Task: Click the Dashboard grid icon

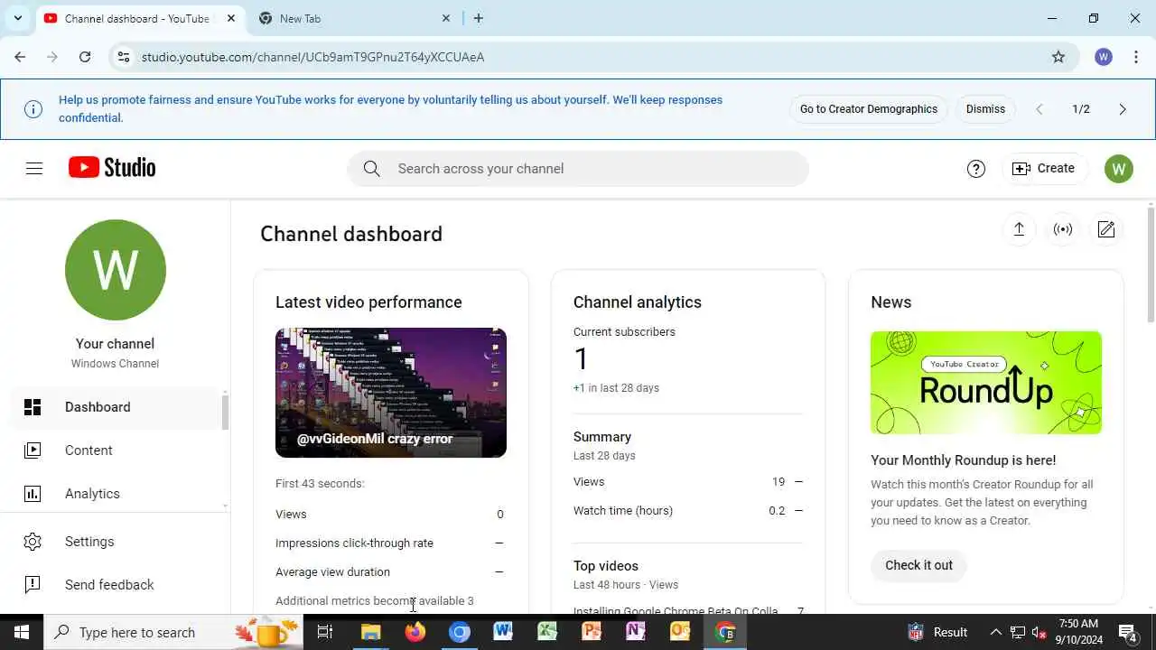Action: click(x=33, y=407)
